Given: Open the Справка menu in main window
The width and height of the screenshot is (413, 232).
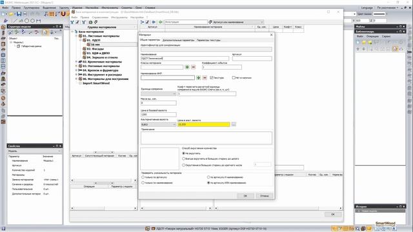Looking at the screenshot, I should [x=150, y=8].
